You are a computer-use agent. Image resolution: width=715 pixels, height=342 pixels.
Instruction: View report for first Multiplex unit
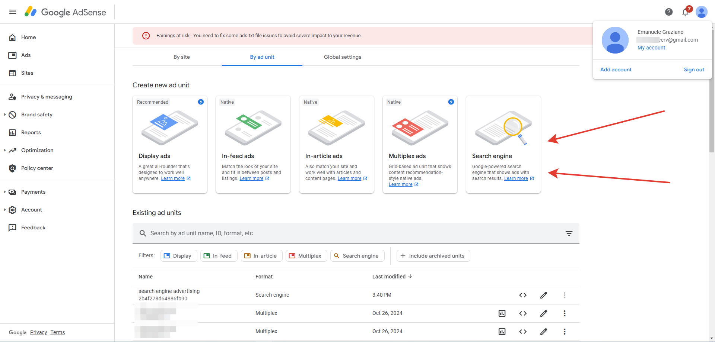pos(502,313)
